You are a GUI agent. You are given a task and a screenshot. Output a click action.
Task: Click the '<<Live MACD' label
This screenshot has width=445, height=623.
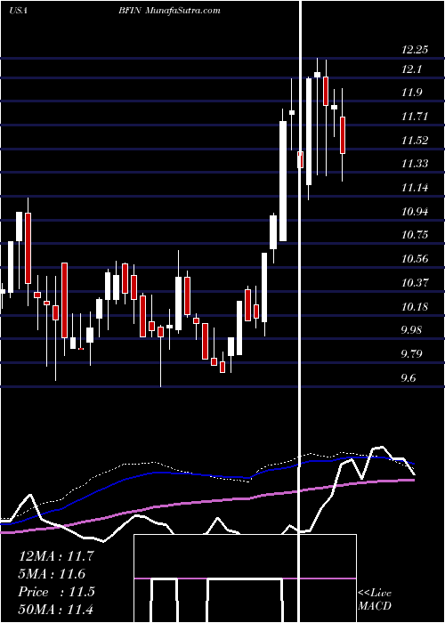pyautogui.click(x=375, y=599)
